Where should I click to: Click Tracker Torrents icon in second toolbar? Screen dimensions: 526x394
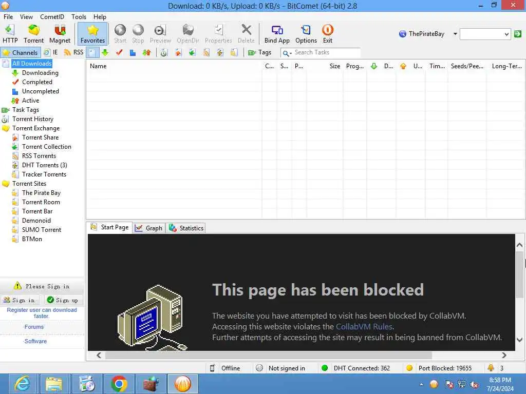234,53
